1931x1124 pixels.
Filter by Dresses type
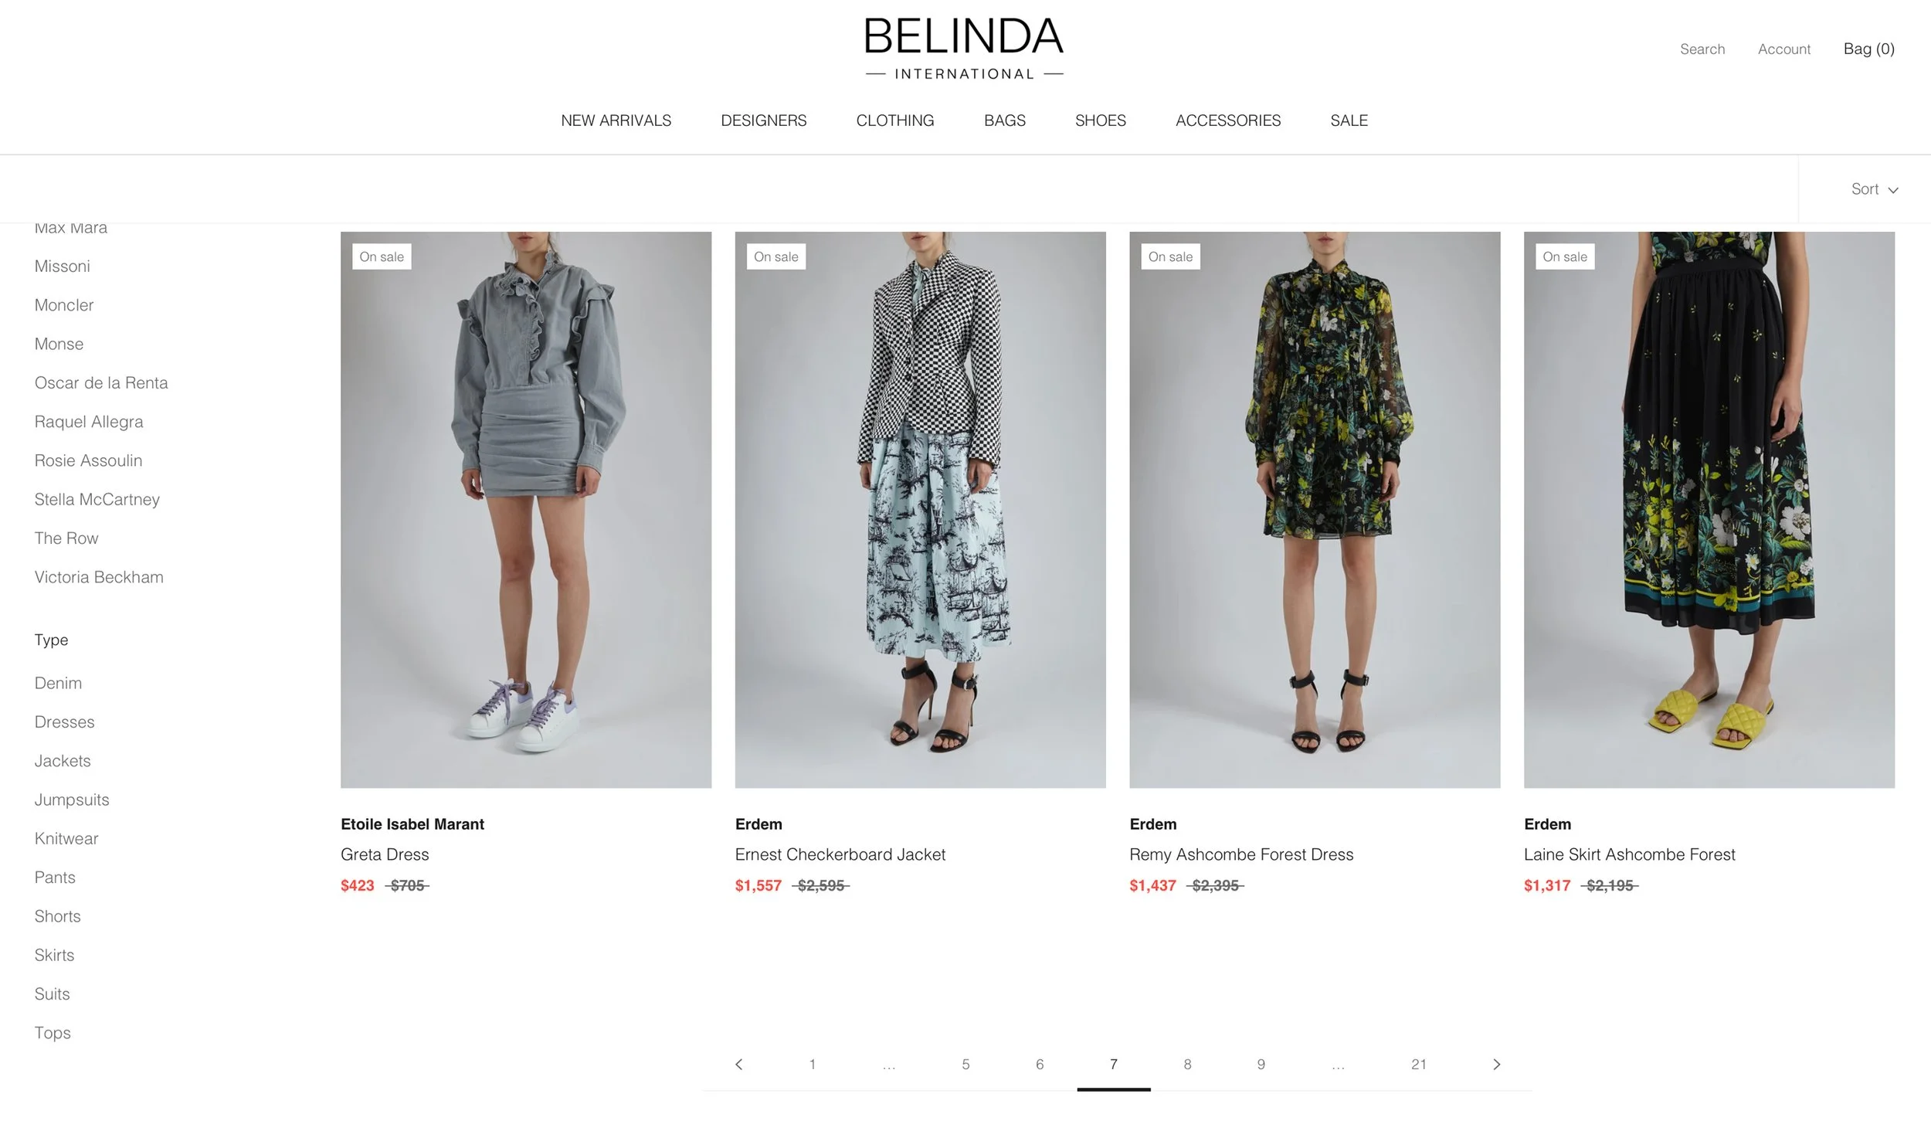[64, 722]
